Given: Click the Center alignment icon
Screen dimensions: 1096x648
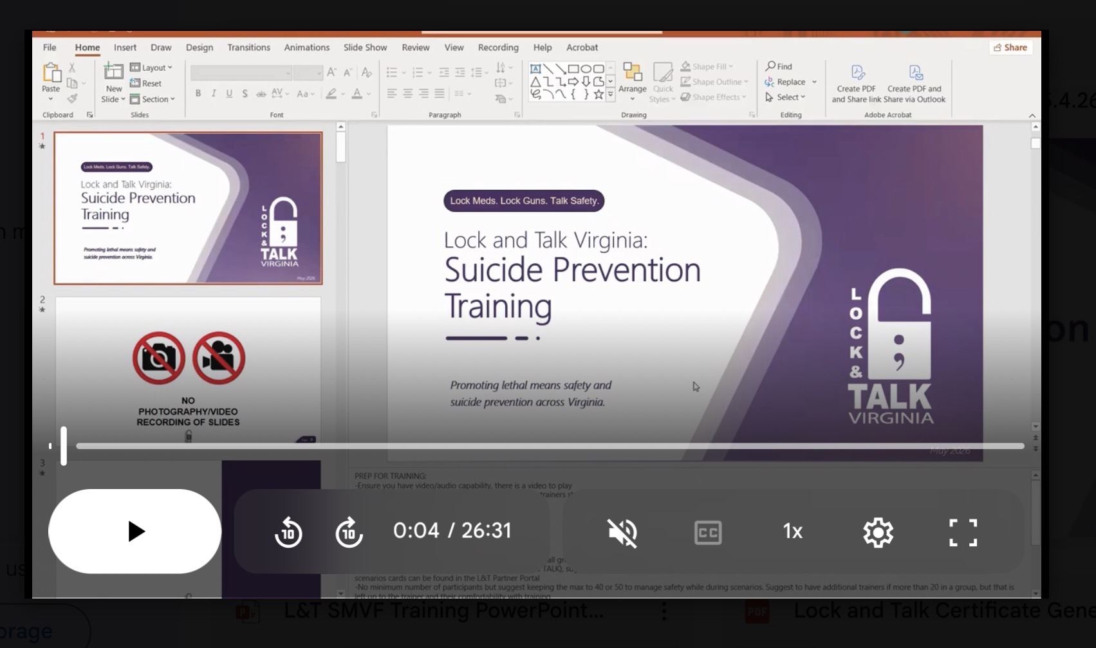Looking at the screenshot, I should point(407,94).
